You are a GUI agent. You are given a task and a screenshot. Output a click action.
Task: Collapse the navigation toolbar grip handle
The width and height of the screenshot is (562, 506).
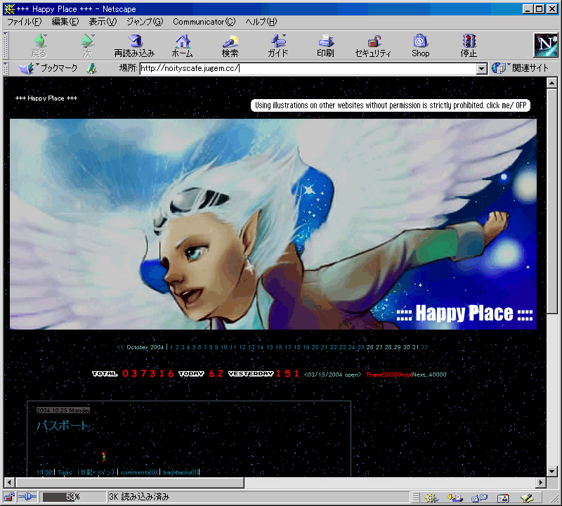[6, 45]
